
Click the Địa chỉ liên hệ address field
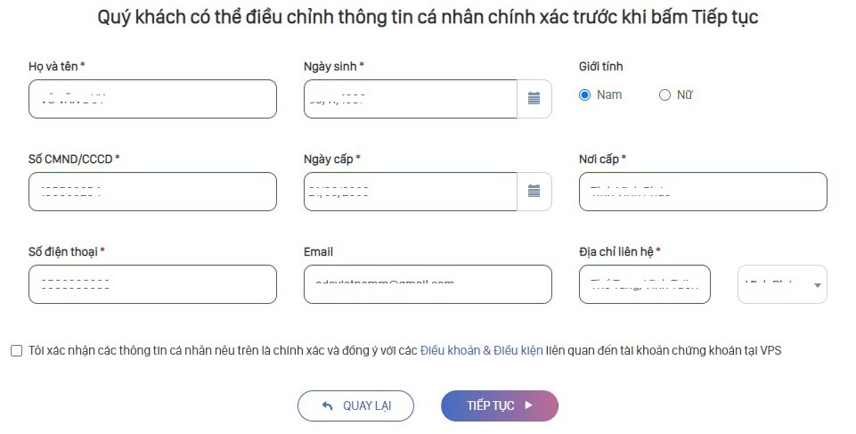pyautogui.click(x=645, y=284)
